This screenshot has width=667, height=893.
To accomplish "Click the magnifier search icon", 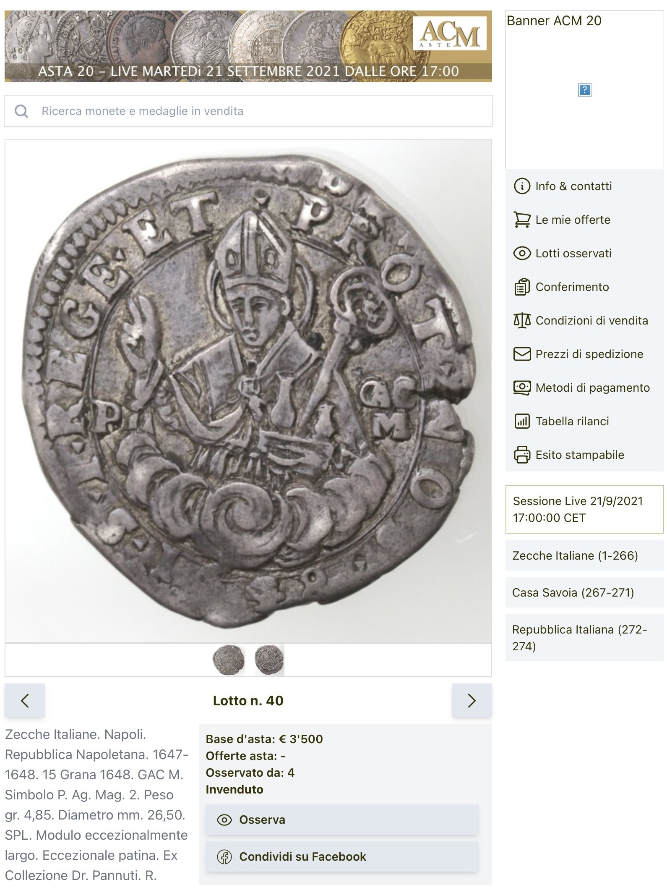I will click(21, 111).
